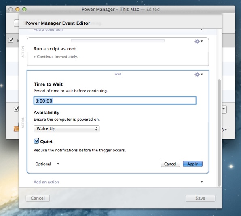Click the orange package icon in background window

pyautogui.click(x=16, y=128)
